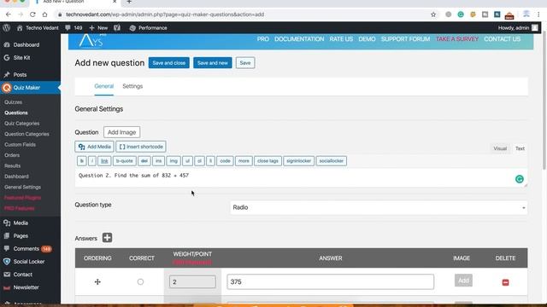Screen dimensions: 547x307
Task: Switch to the General tab
Action: [104, 86]
